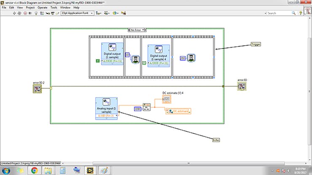Open the channel selector on the first Digital output
This screenshot has height=175, width=312.
[113, 61]
